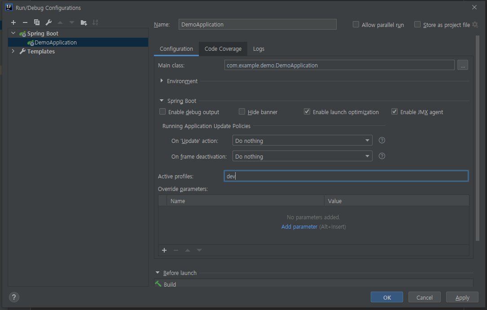Disable Enable launch optimization checkbox
The image size is (487, 310).
[307, 111]
